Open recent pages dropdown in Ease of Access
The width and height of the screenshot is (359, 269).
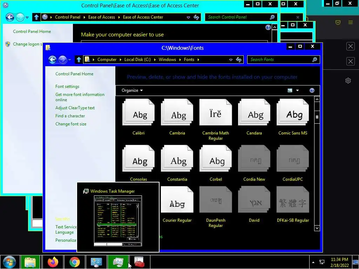click(27, 17)
